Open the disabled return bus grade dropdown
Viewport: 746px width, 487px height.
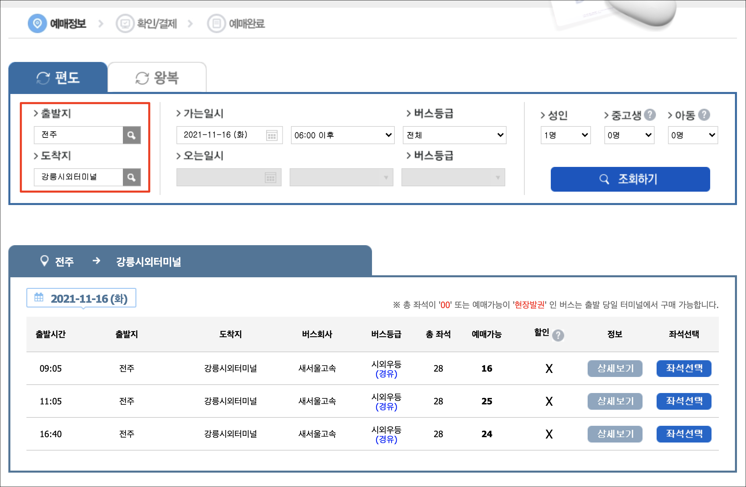coord(453,177)
